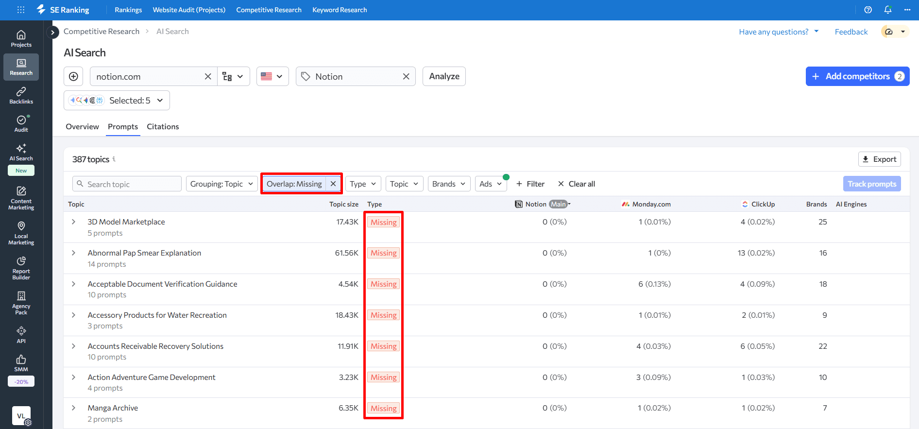The image size is (919, 429).
Task: Open the topic count info icon
Action: tap(114, 159)
